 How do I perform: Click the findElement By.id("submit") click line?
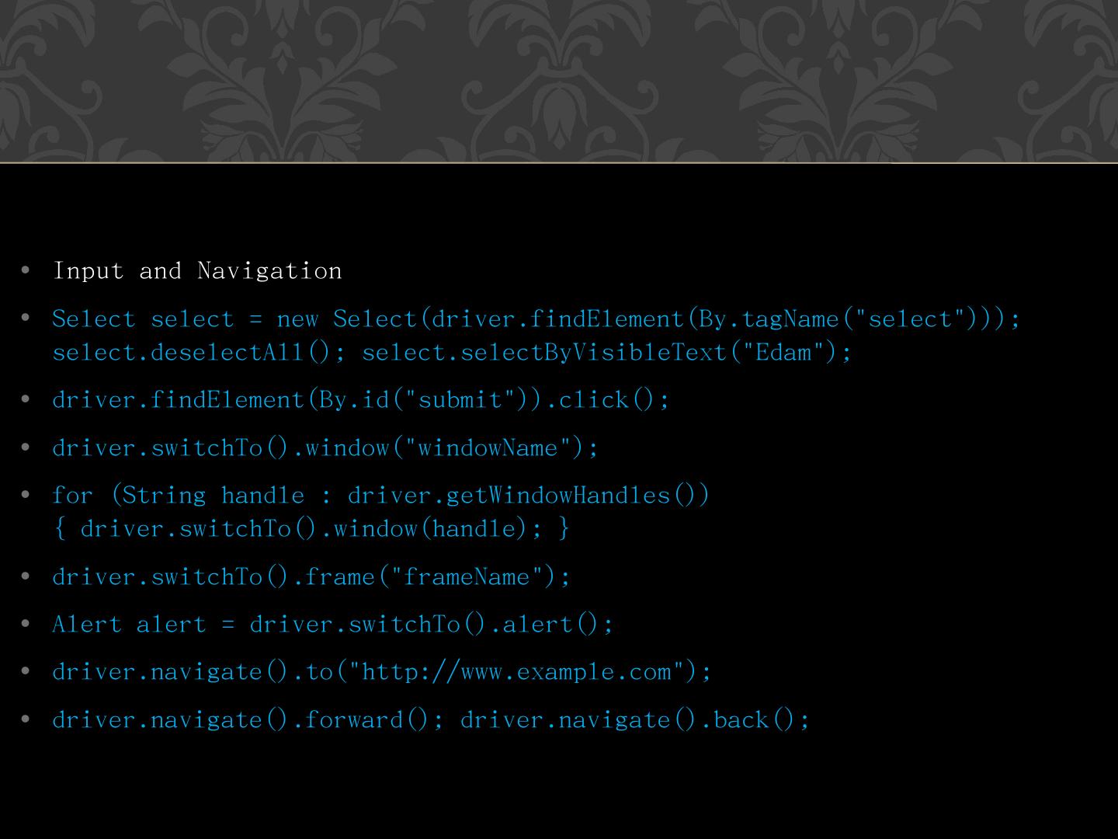click(359, 400)
